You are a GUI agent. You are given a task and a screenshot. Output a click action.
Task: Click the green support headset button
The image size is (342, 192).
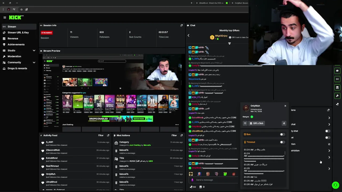(336, 185)
